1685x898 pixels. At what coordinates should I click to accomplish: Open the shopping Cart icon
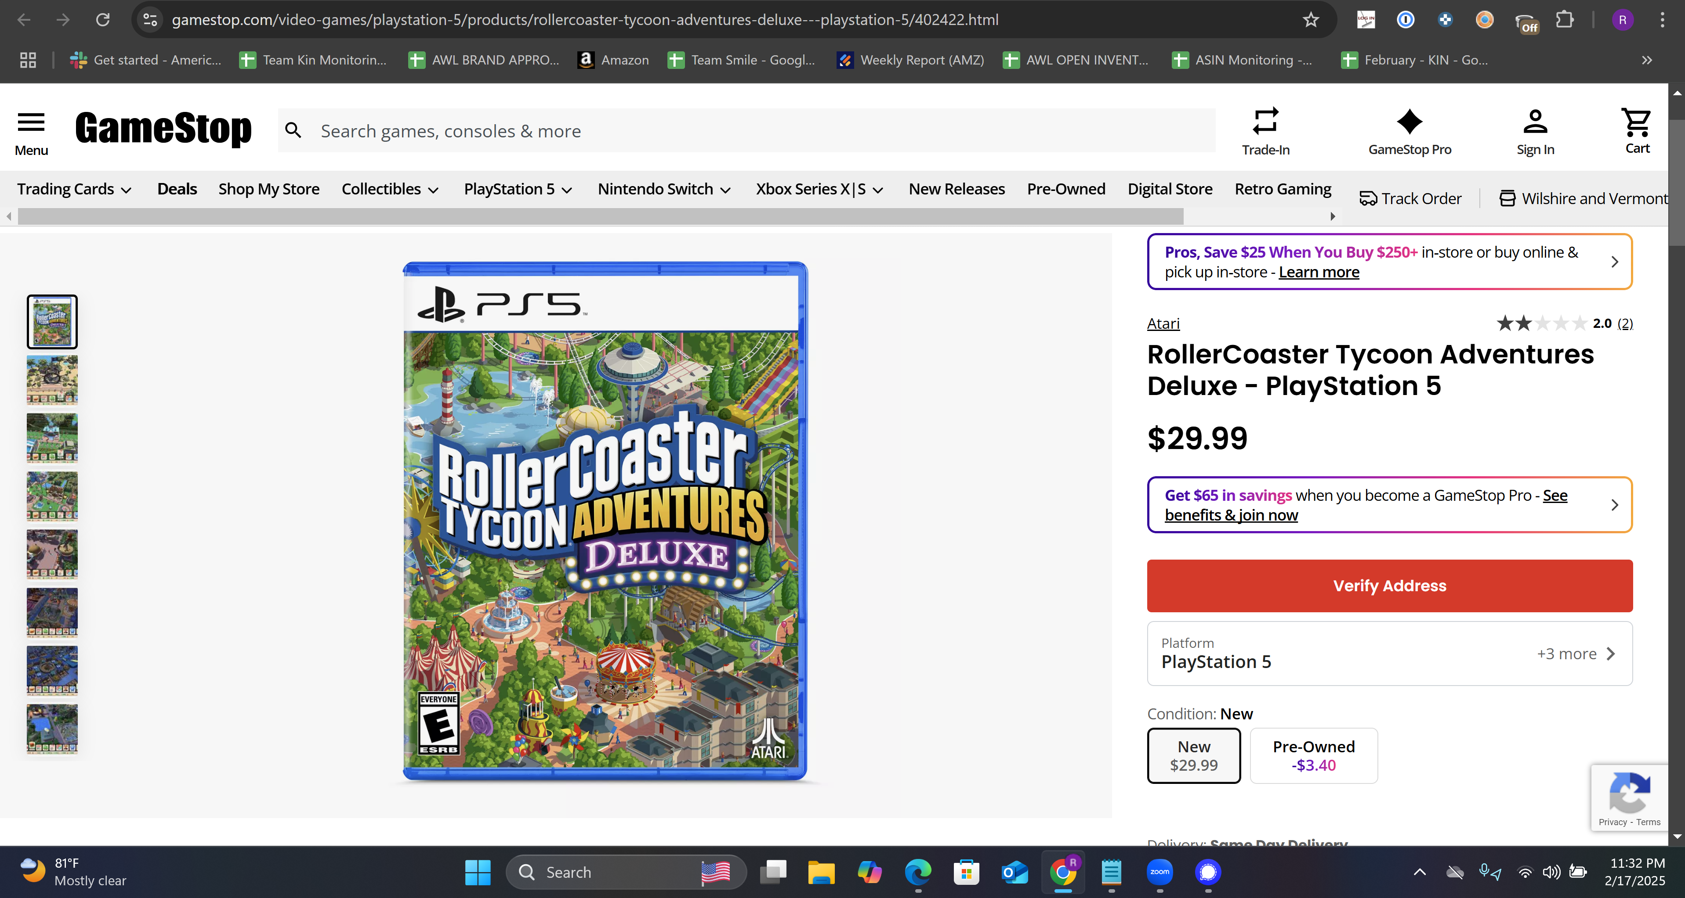pyautogui.click(x=1636, y=122)
